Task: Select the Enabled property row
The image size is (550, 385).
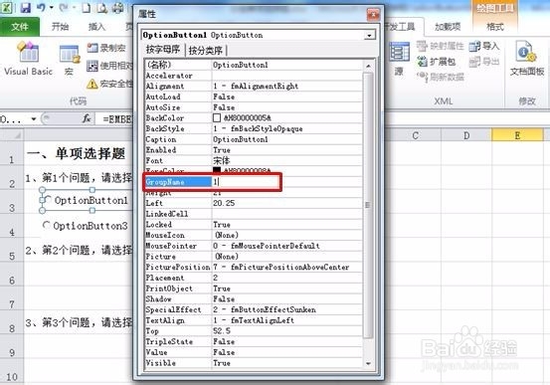Action: pos(254,150)
